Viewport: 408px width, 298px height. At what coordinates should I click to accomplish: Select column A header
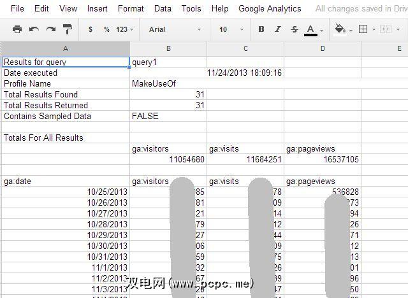coord(66,48)
